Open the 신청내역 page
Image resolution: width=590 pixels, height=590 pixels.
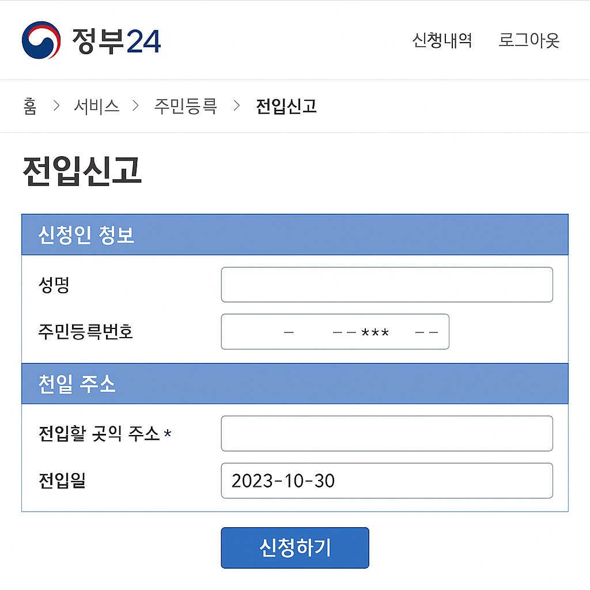pyautogui.click(x=441, y=40)
